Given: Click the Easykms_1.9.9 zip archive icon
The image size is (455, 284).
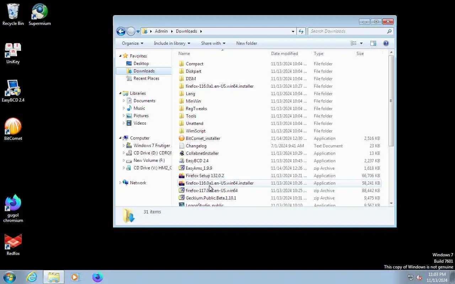Looking at the screenshot, I should pos(182,168).
